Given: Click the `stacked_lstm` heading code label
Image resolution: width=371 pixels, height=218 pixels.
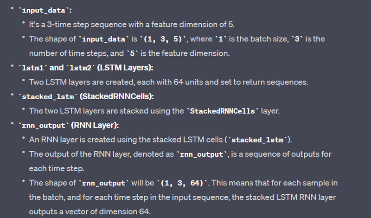Looking at the screenshot, I should [48, 97].
